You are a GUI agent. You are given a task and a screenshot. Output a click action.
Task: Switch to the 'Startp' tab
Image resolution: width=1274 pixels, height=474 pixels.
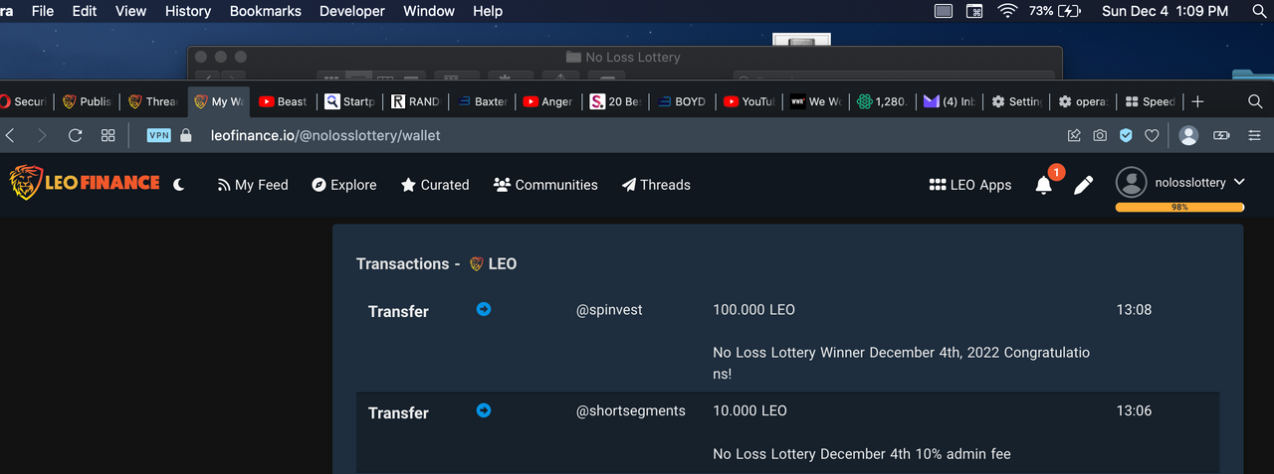coord(349,101)
